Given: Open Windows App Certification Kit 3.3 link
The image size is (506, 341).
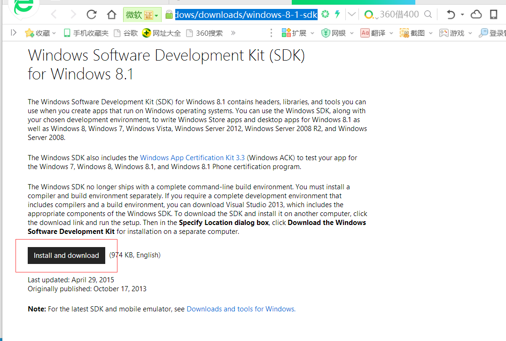Looking at the screenshot, I should (192, 158).
